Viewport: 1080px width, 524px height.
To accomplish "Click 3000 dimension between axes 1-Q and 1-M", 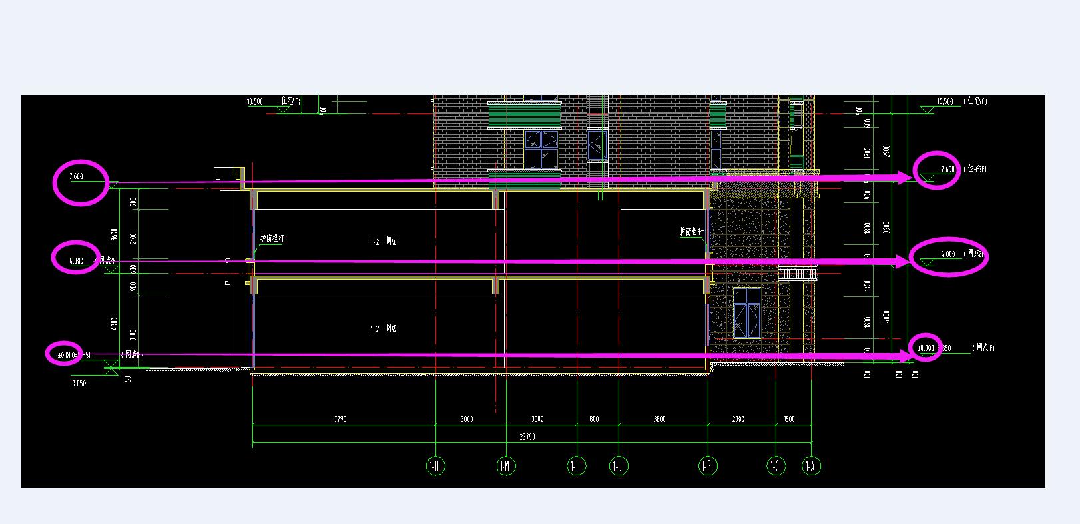I will point(467,419).
